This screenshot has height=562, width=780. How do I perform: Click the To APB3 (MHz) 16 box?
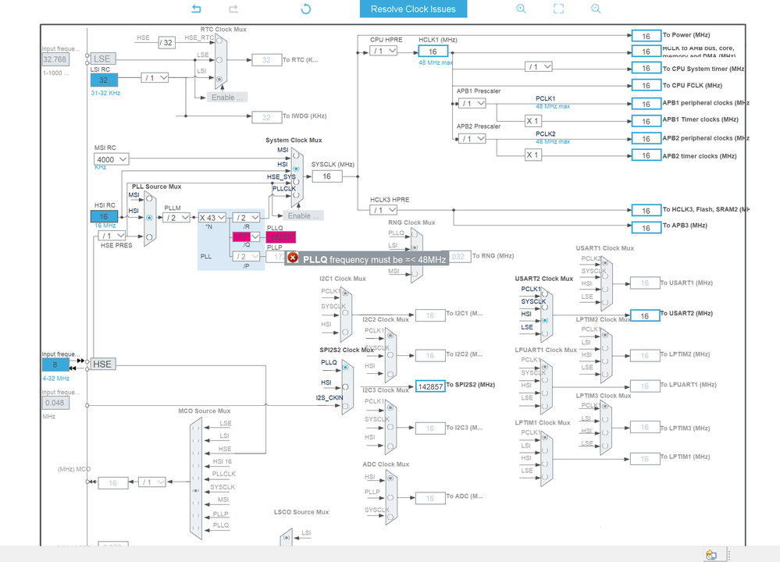(646, 228)
